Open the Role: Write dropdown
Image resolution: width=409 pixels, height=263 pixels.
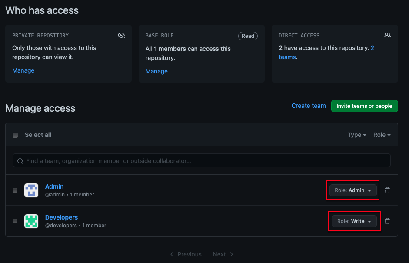(354, 221)
